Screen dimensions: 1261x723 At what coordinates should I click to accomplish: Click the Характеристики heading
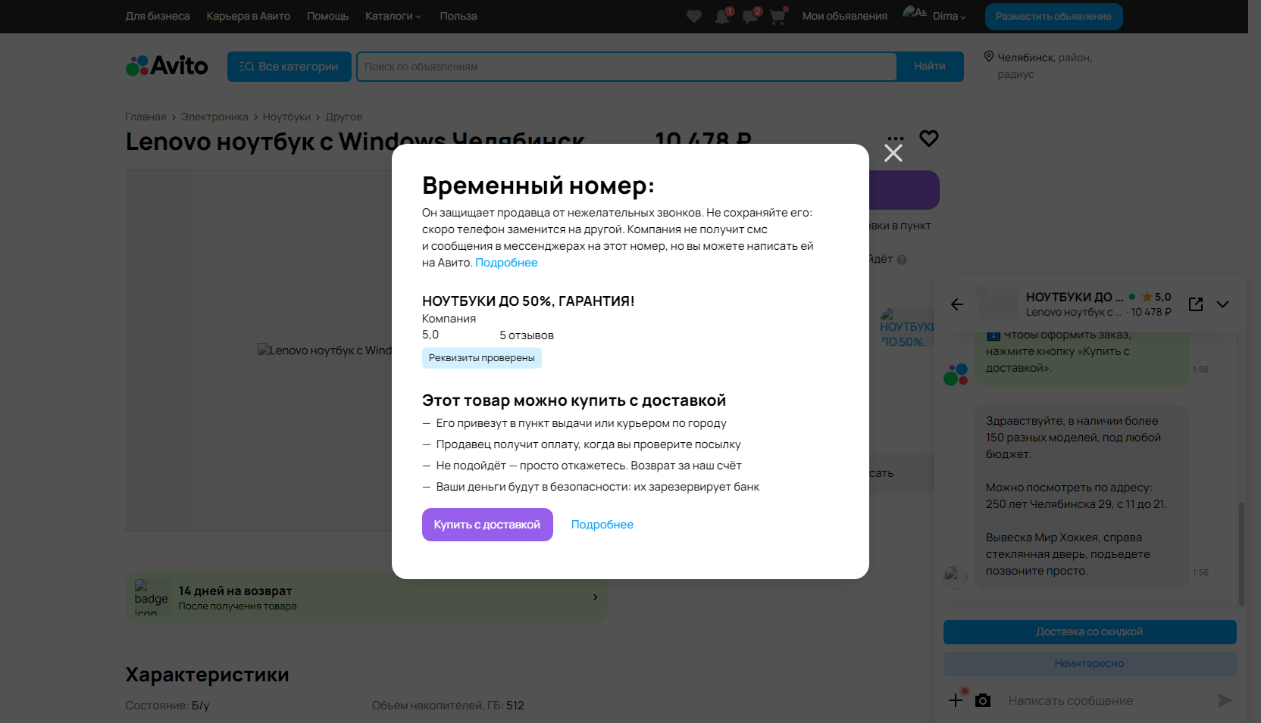207,675
